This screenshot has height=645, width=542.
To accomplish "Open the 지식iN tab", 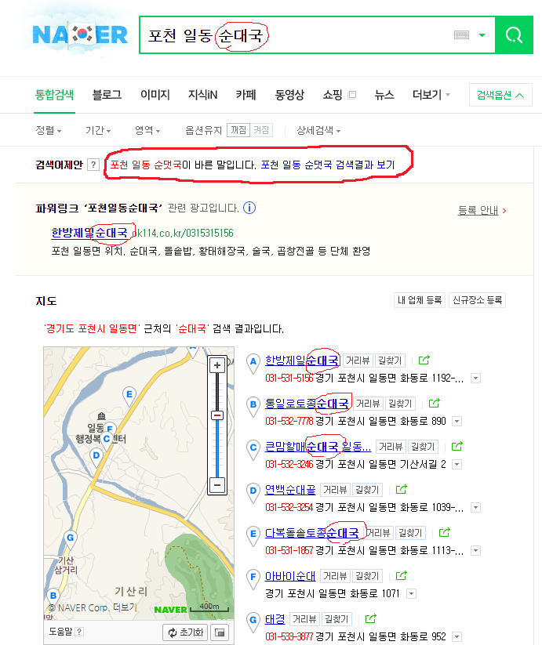I will click(202, 96).
